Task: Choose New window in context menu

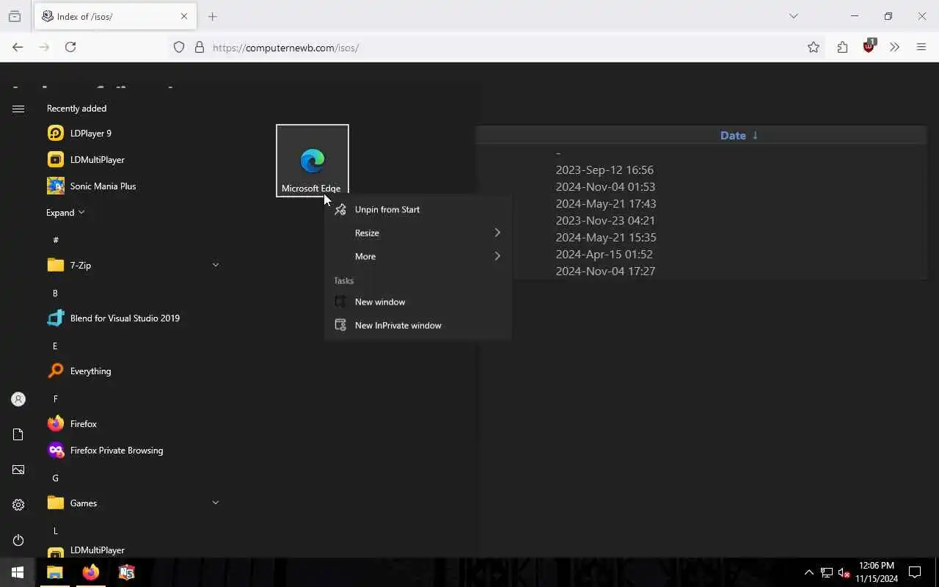Action: 417,302
